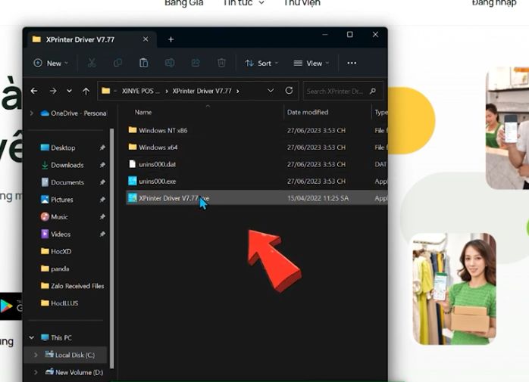Click the Back navigation arrow

click(34, 91)
